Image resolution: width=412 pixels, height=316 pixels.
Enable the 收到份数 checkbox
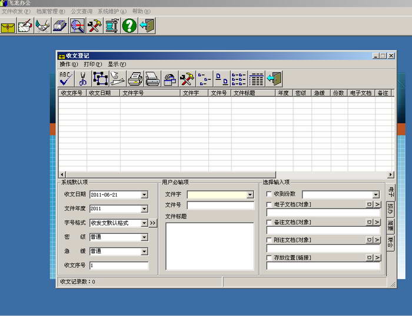pos(270,194)
